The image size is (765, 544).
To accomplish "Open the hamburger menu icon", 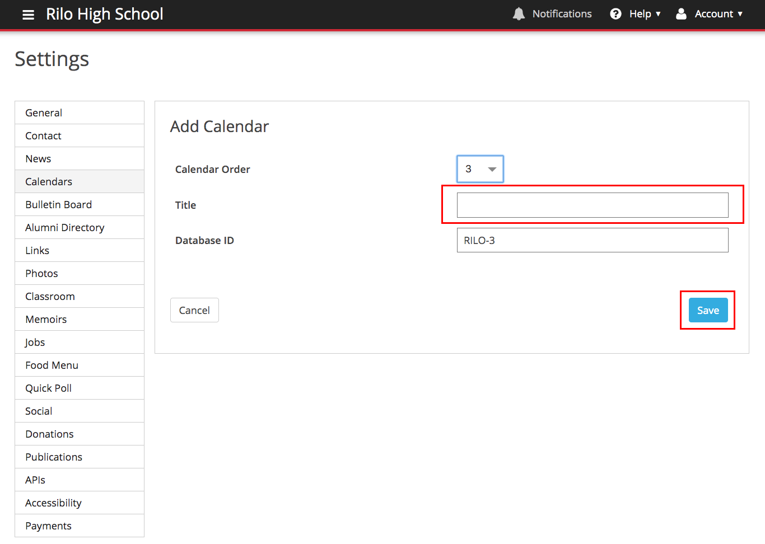I will [28, 15].
